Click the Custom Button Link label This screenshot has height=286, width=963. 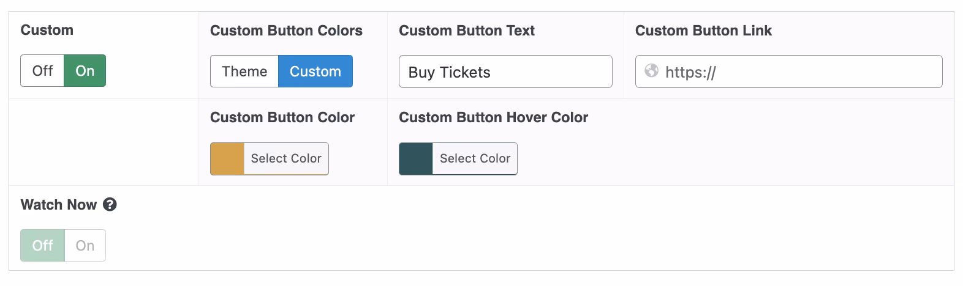703,31
